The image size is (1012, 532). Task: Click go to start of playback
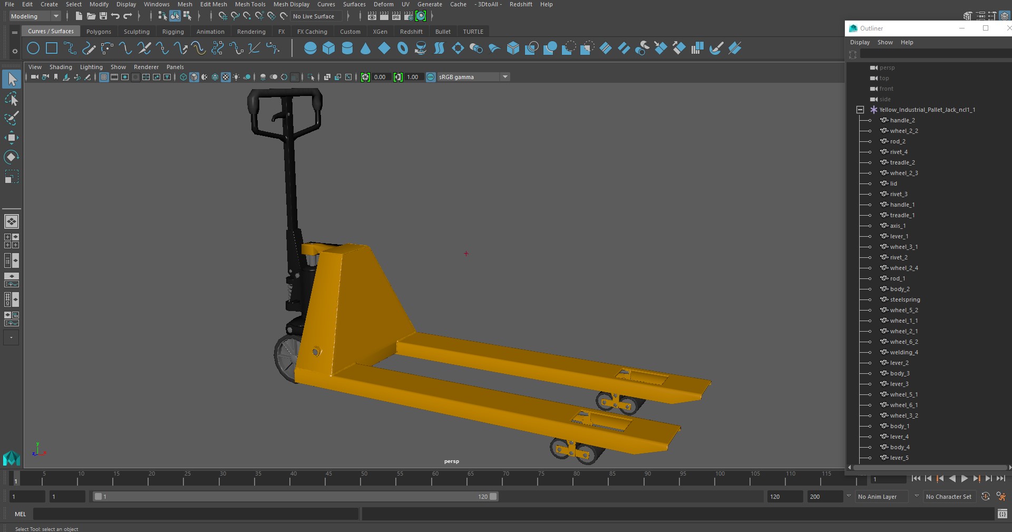(x=916, y=479)
